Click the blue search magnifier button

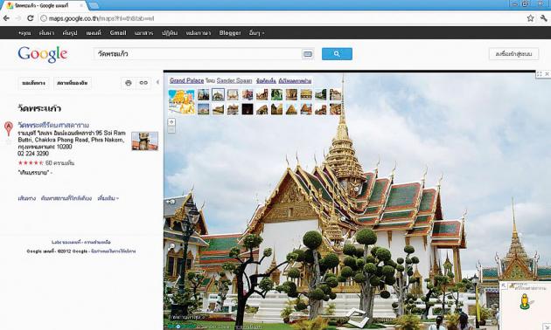pyautogui.click(x=337, y=54)
